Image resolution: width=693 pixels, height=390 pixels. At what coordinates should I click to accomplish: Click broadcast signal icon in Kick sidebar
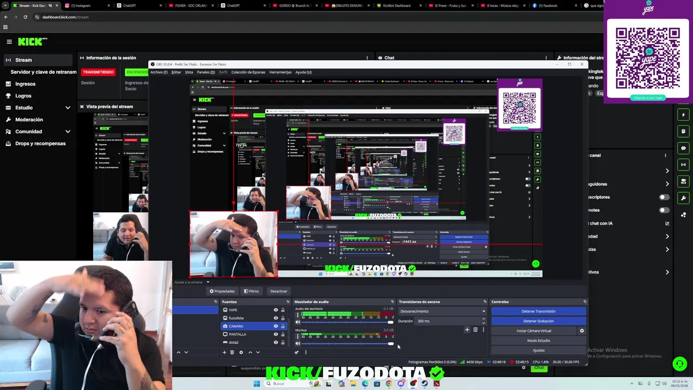point(684,165)
